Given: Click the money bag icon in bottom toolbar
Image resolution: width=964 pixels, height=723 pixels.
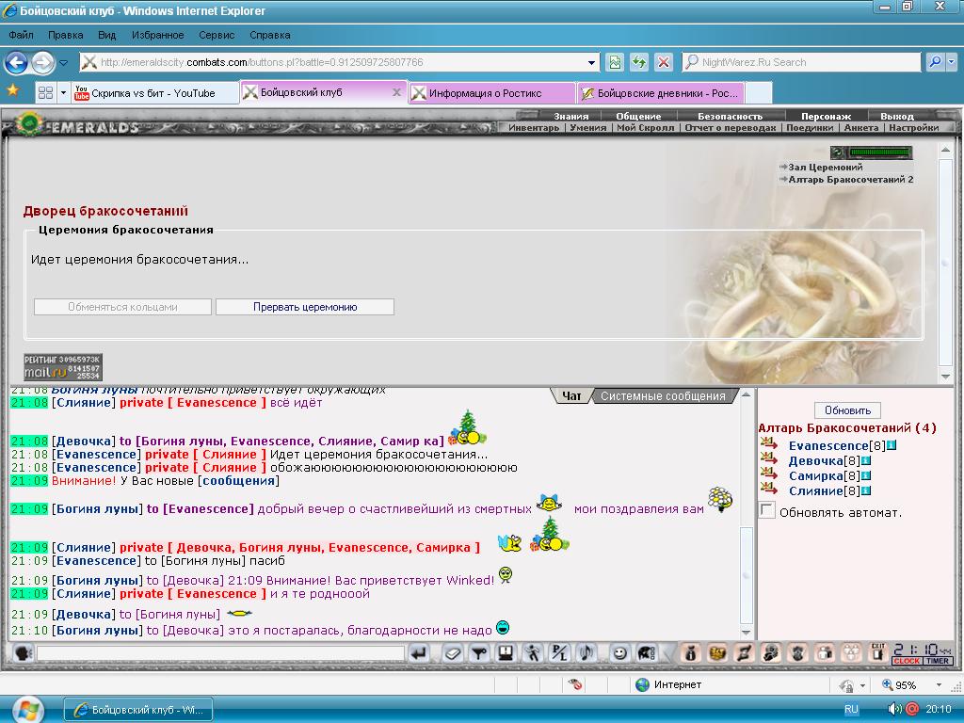Looking at the screenshot, I should pyautogui.click(x=690, y=653).
